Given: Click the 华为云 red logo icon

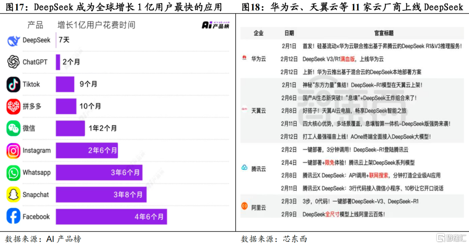Looking at the screenshot, I should coord(244,58).
